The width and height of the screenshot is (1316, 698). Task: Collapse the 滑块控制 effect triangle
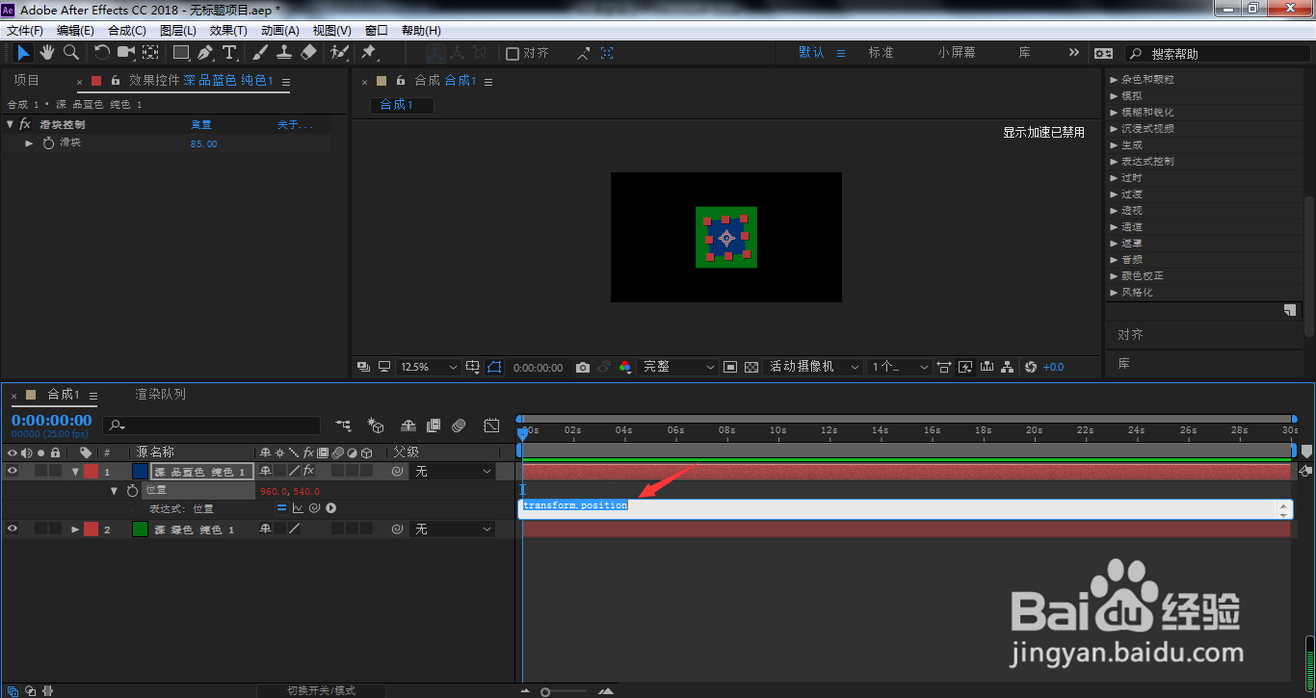tap(11, 124)
